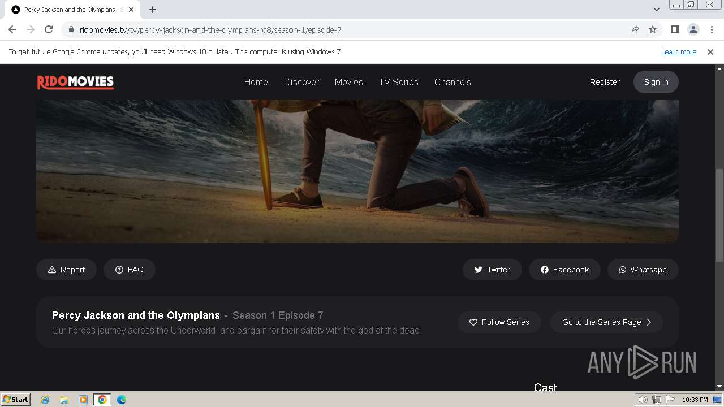Image resolution: width=724 pixels, height=407 pixels.
Task: Close the Percy Jackson tab
Action: (x=131, y=10)
